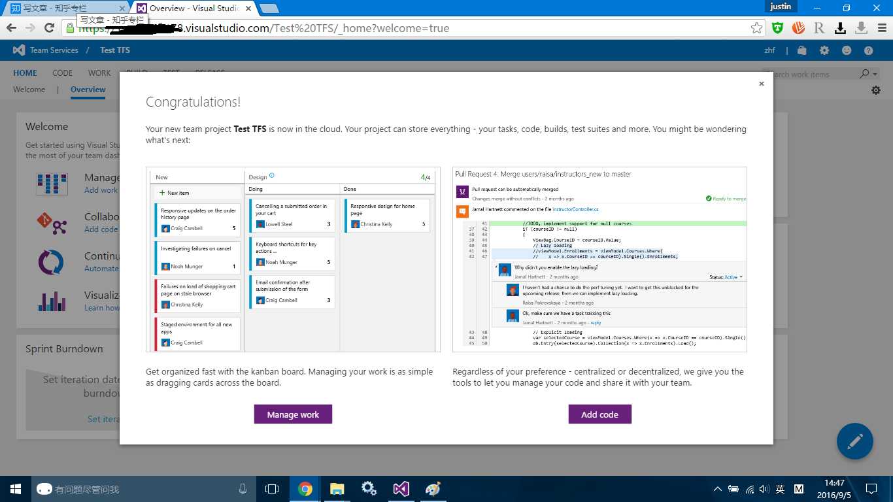Select the Overview Visual Studio browser tab
The height and width of the screenshot is (502, 893).
coord(194,8)
